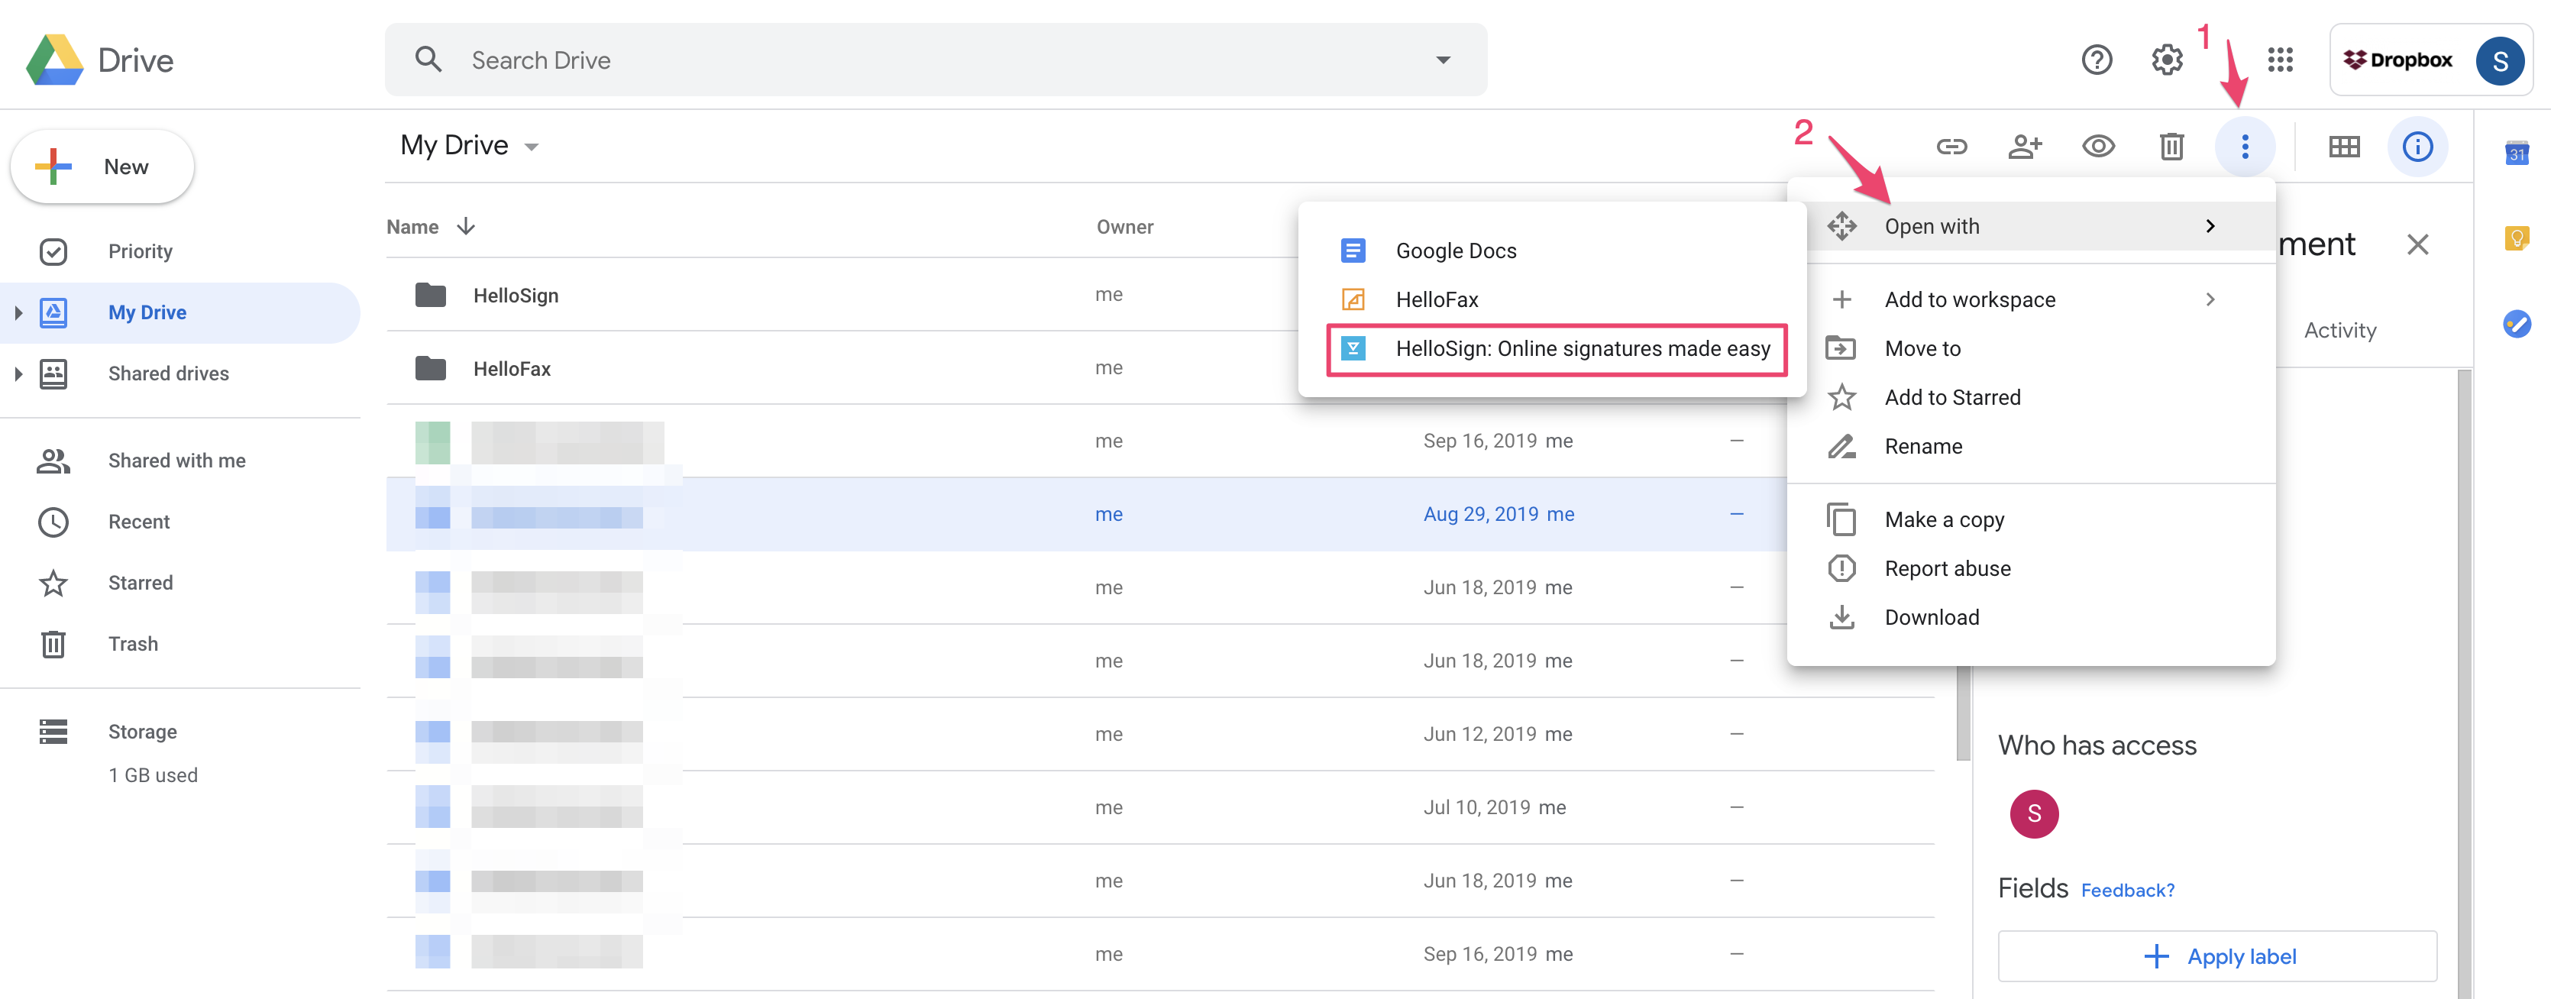Expand the Open with submenu chevron

pyautogui.click(x=2210, y=227)
